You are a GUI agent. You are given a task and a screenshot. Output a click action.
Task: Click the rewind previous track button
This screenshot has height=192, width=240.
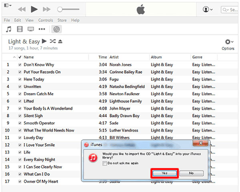tap(22, 9)
